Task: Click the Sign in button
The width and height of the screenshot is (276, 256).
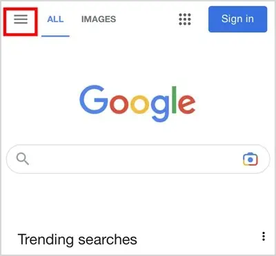Action: 238,19
